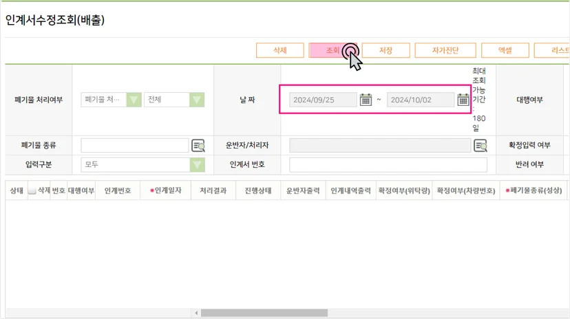Click the 폐기물종류(성상) column header

(534, 190)
